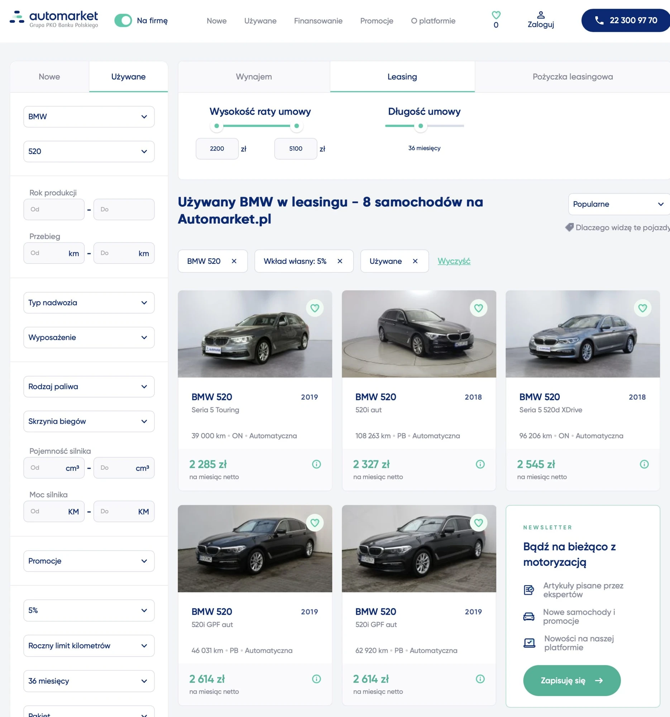Toggle the Na firmę switch
Screen dimensions: 670x717
point(123,20)
